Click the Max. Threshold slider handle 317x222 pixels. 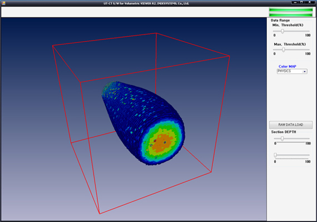point(284,50)
